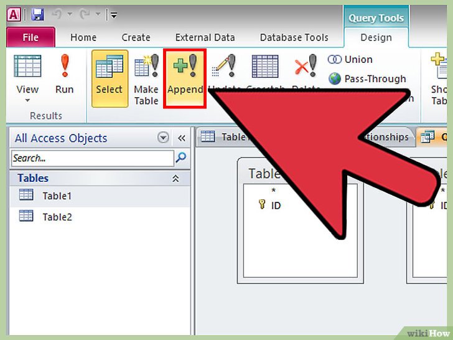Switch to the Table1 document tab
This screenshot has width=453, height=340.
click(x=224, y=137)
